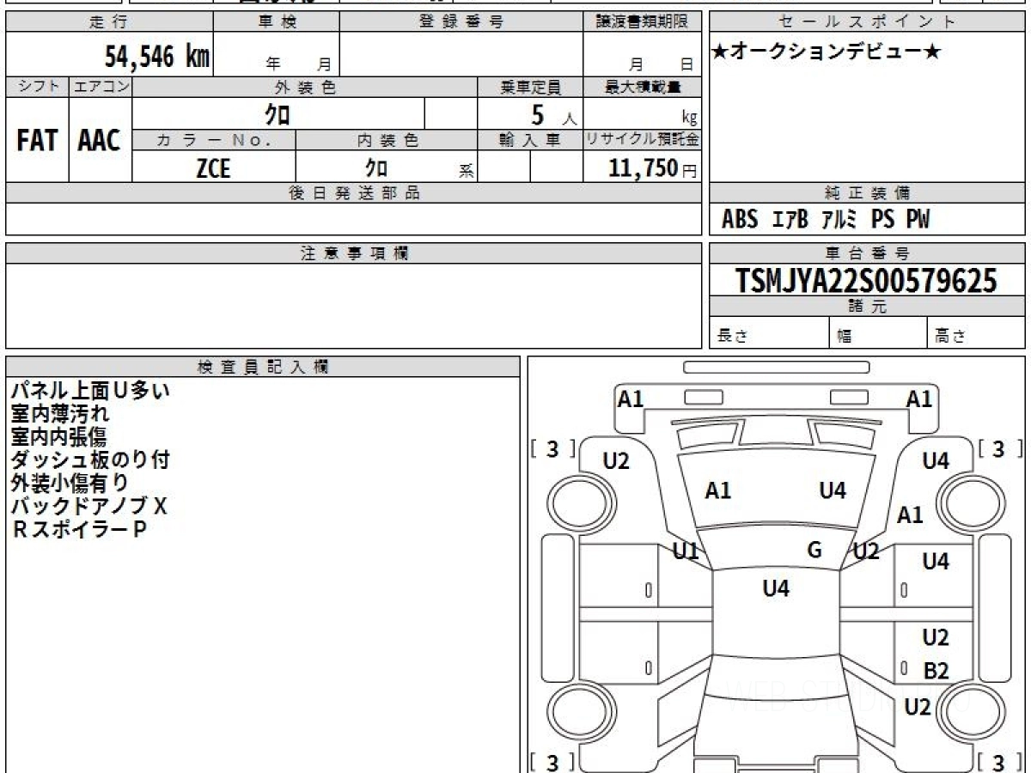This screenshot has height=773, width=1031.
Task: Click the 長さ dimension label
Action: (733, 337)
